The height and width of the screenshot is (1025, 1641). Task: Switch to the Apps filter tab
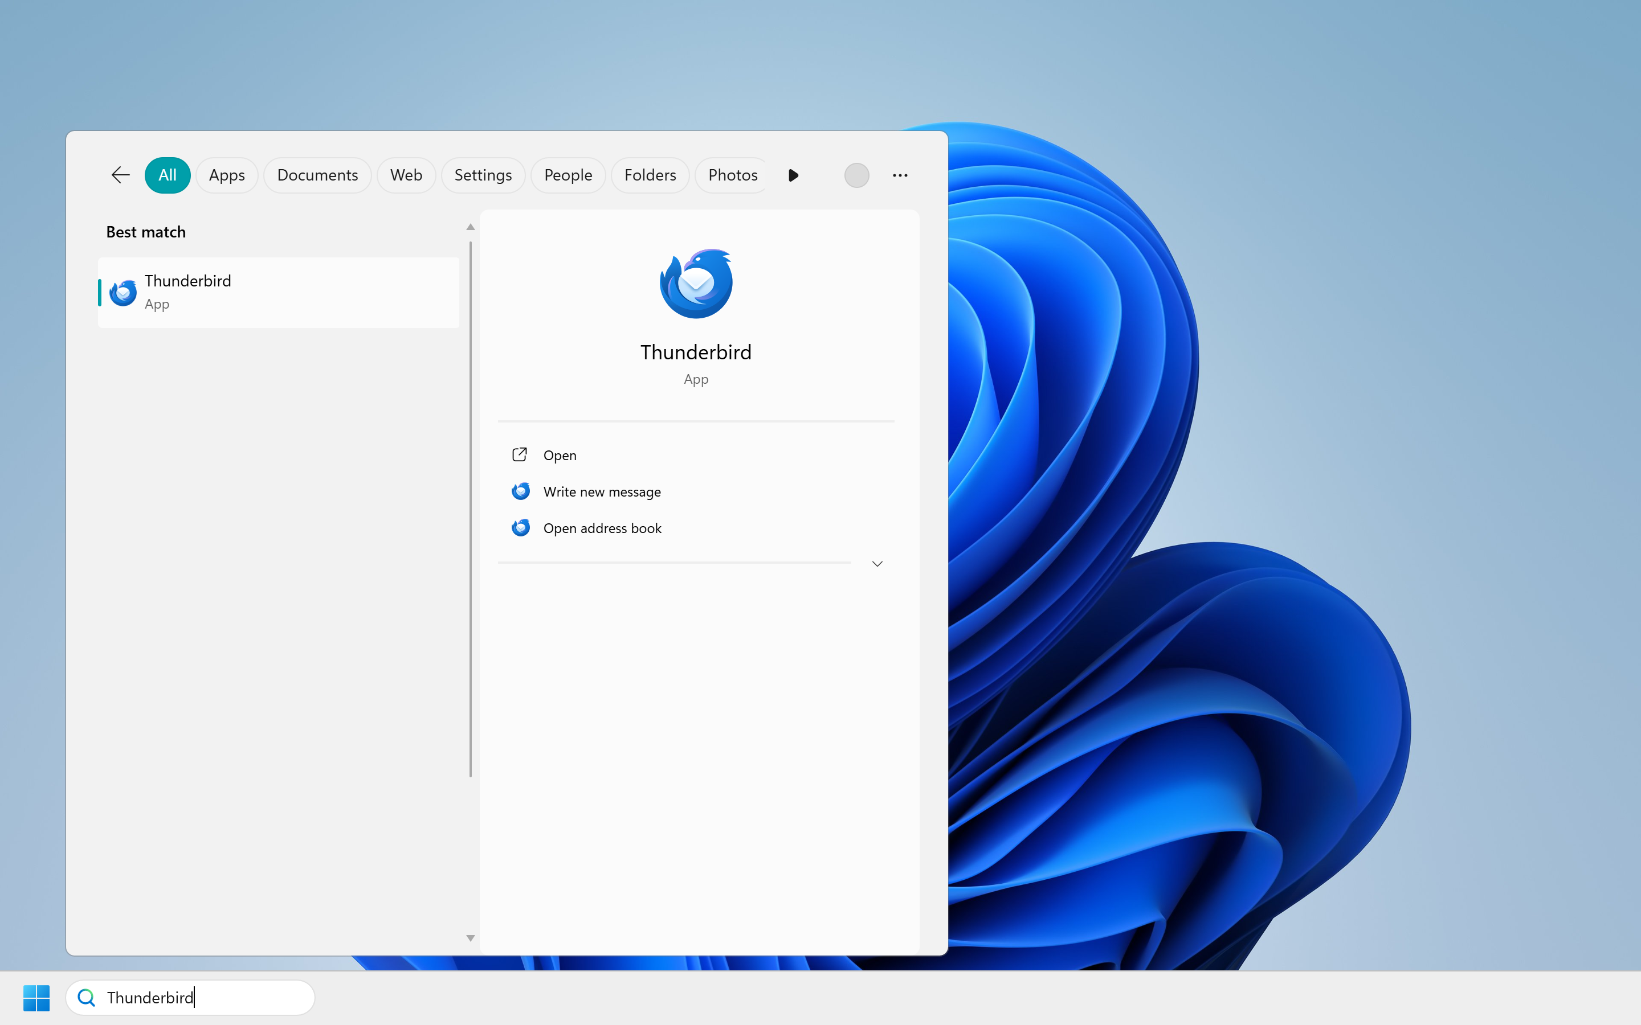(227, 175)
